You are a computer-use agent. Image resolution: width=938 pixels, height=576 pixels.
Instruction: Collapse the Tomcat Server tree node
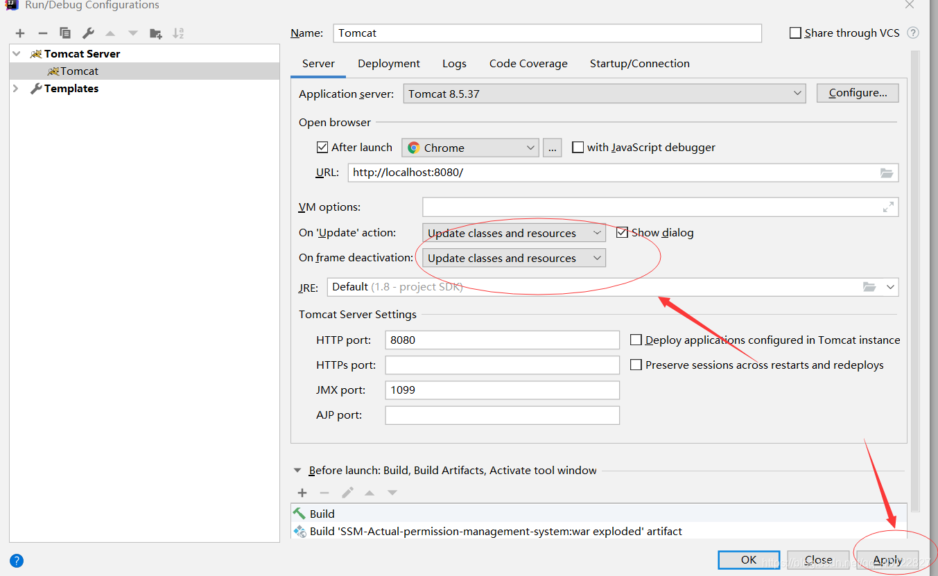pyautogui.click(x=17, y=54)
